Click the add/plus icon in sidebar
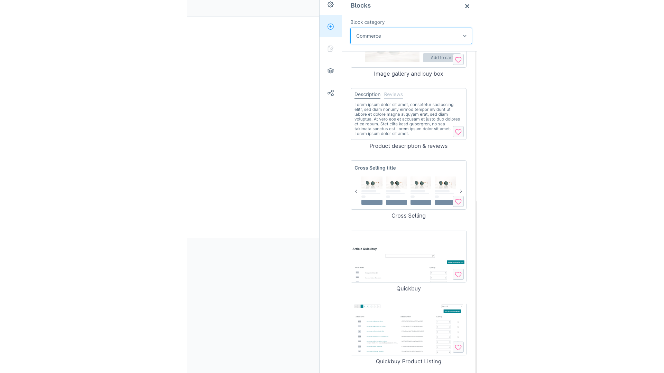 (x=331, y=26)
